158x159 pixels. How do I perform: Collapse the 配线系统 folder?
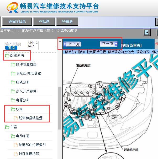pyautogui.click(x=17, y=56)
